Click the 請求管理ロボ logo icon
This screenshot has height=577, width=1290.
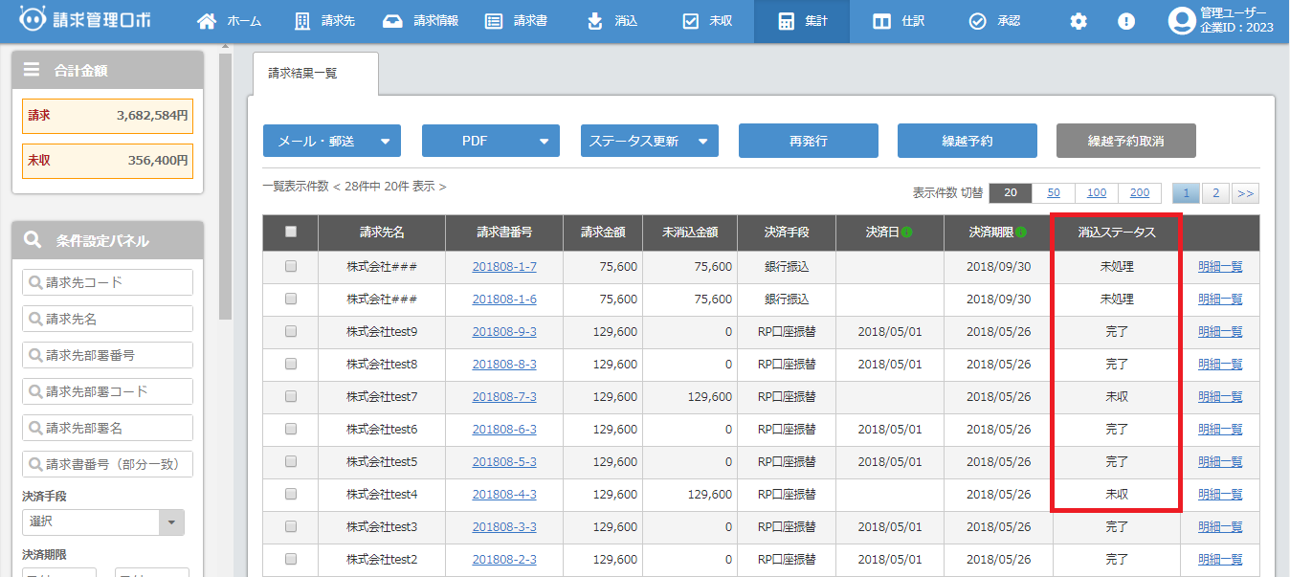pos(33,20)
